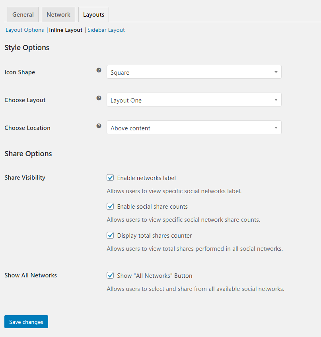Click the Enable social share counts label

point(152,207)
